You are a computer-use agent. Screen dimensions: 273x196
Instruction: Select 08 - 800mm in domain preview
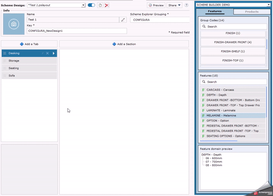(x=214, y=165)
